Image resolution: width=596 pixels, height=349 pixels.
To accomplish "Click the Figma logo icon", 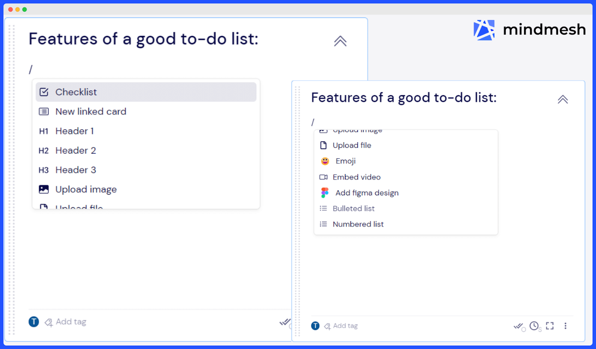I will (x=325, y=193).
